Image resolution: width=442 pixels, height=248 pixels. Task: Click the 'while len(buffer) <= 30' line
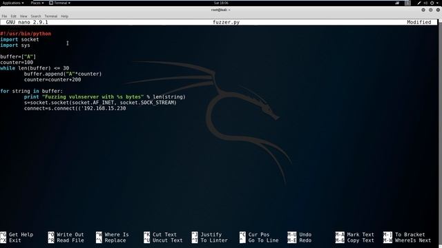coord(35,68)
